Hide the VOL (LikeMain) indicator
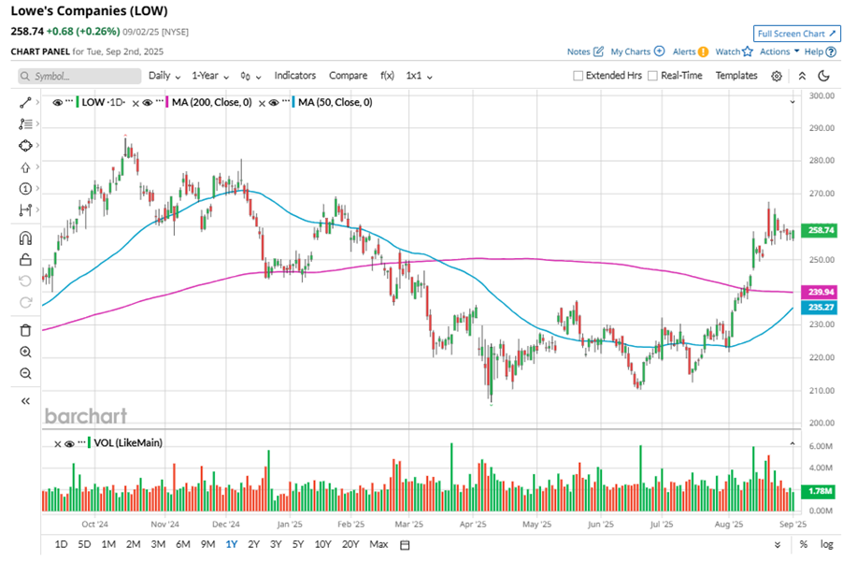The width and height of the screenshot is (843, 562). click(x=69, y=443)
